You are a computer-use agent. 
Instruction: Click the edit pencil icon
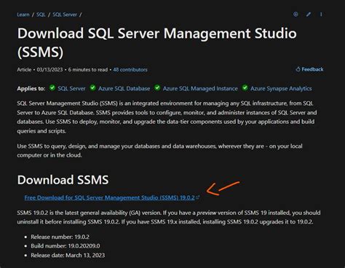click(x=309, y=15)
